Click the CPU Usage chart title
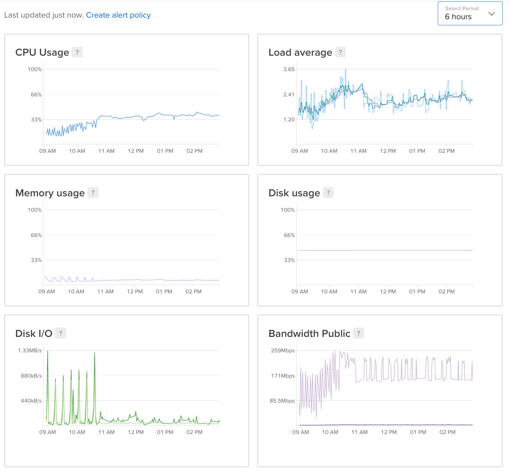 (42, 52)
